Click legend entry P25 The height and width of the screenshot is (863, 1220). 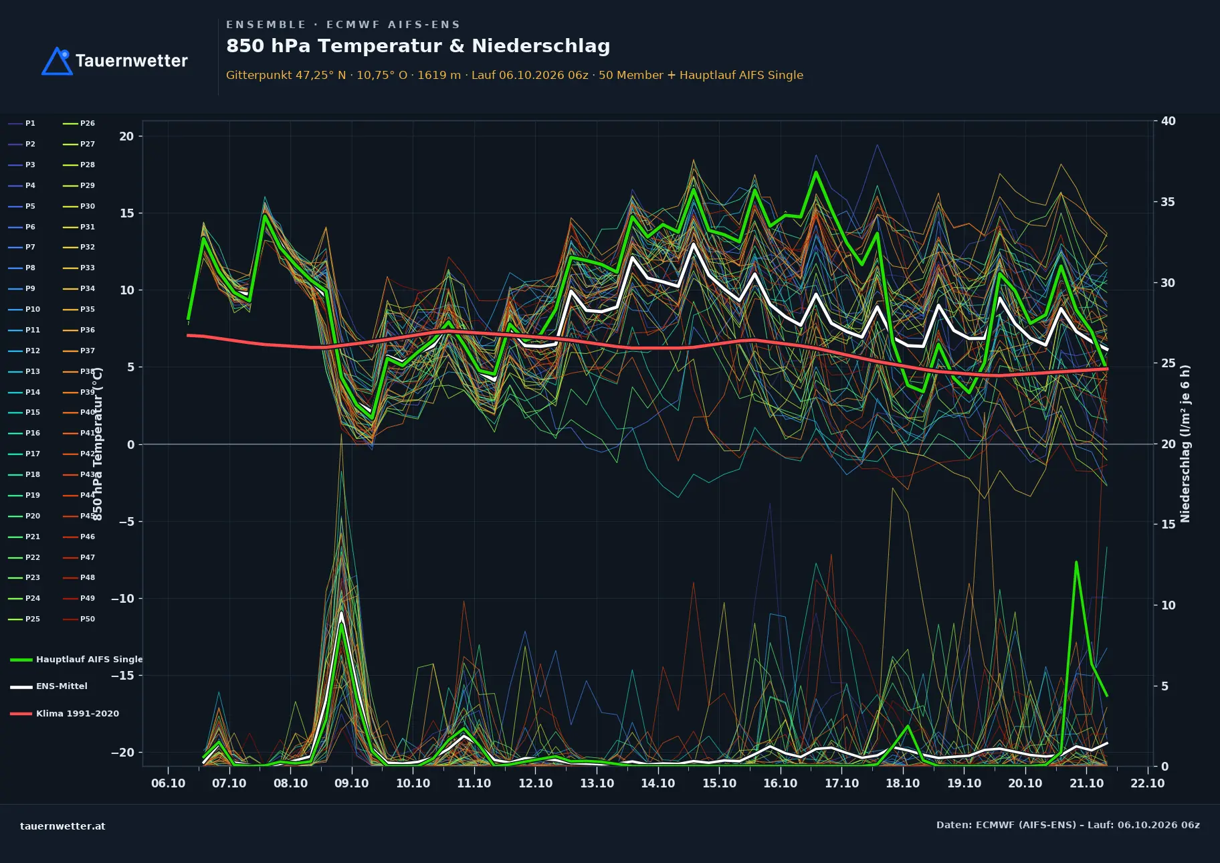coord(24,619)
